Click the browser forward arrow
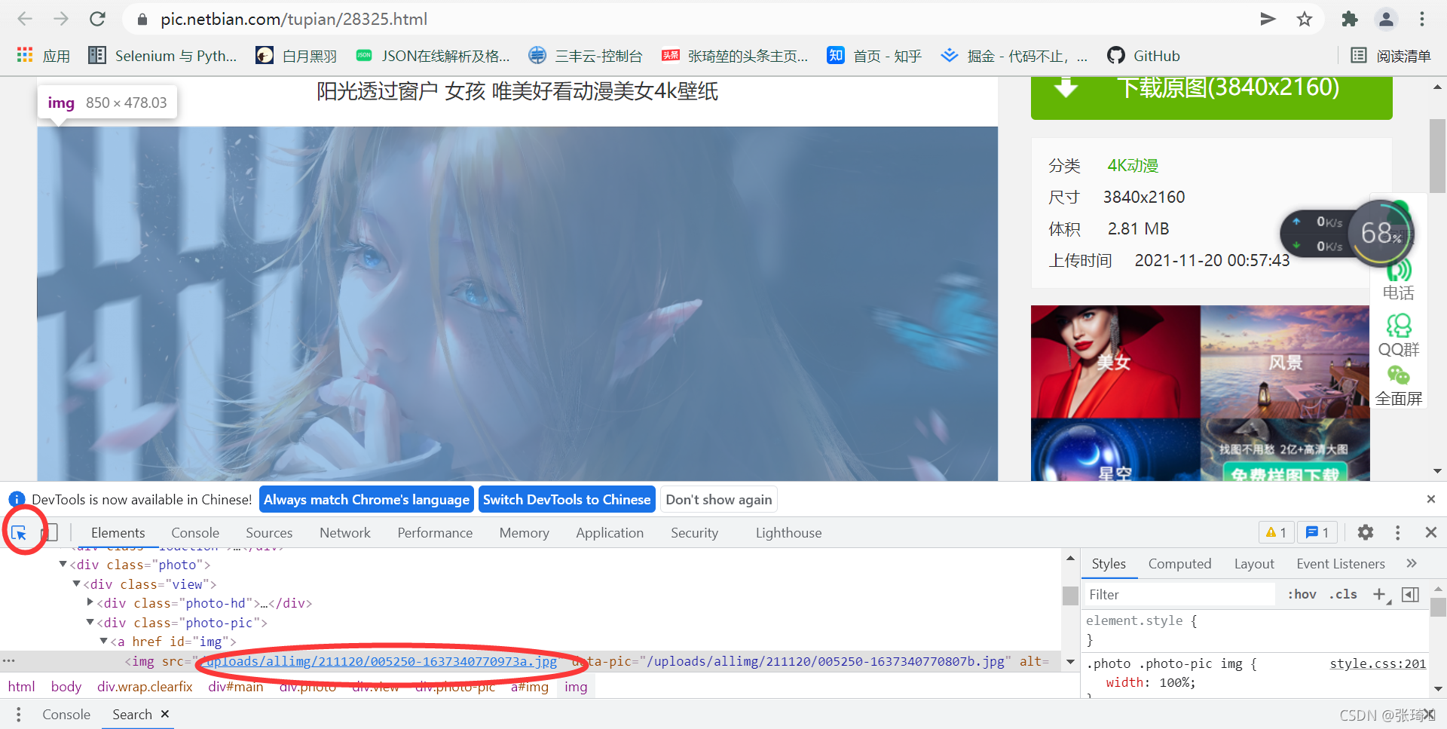The width and height of the screenshot is (1447, 729). (x=61, y=19)
